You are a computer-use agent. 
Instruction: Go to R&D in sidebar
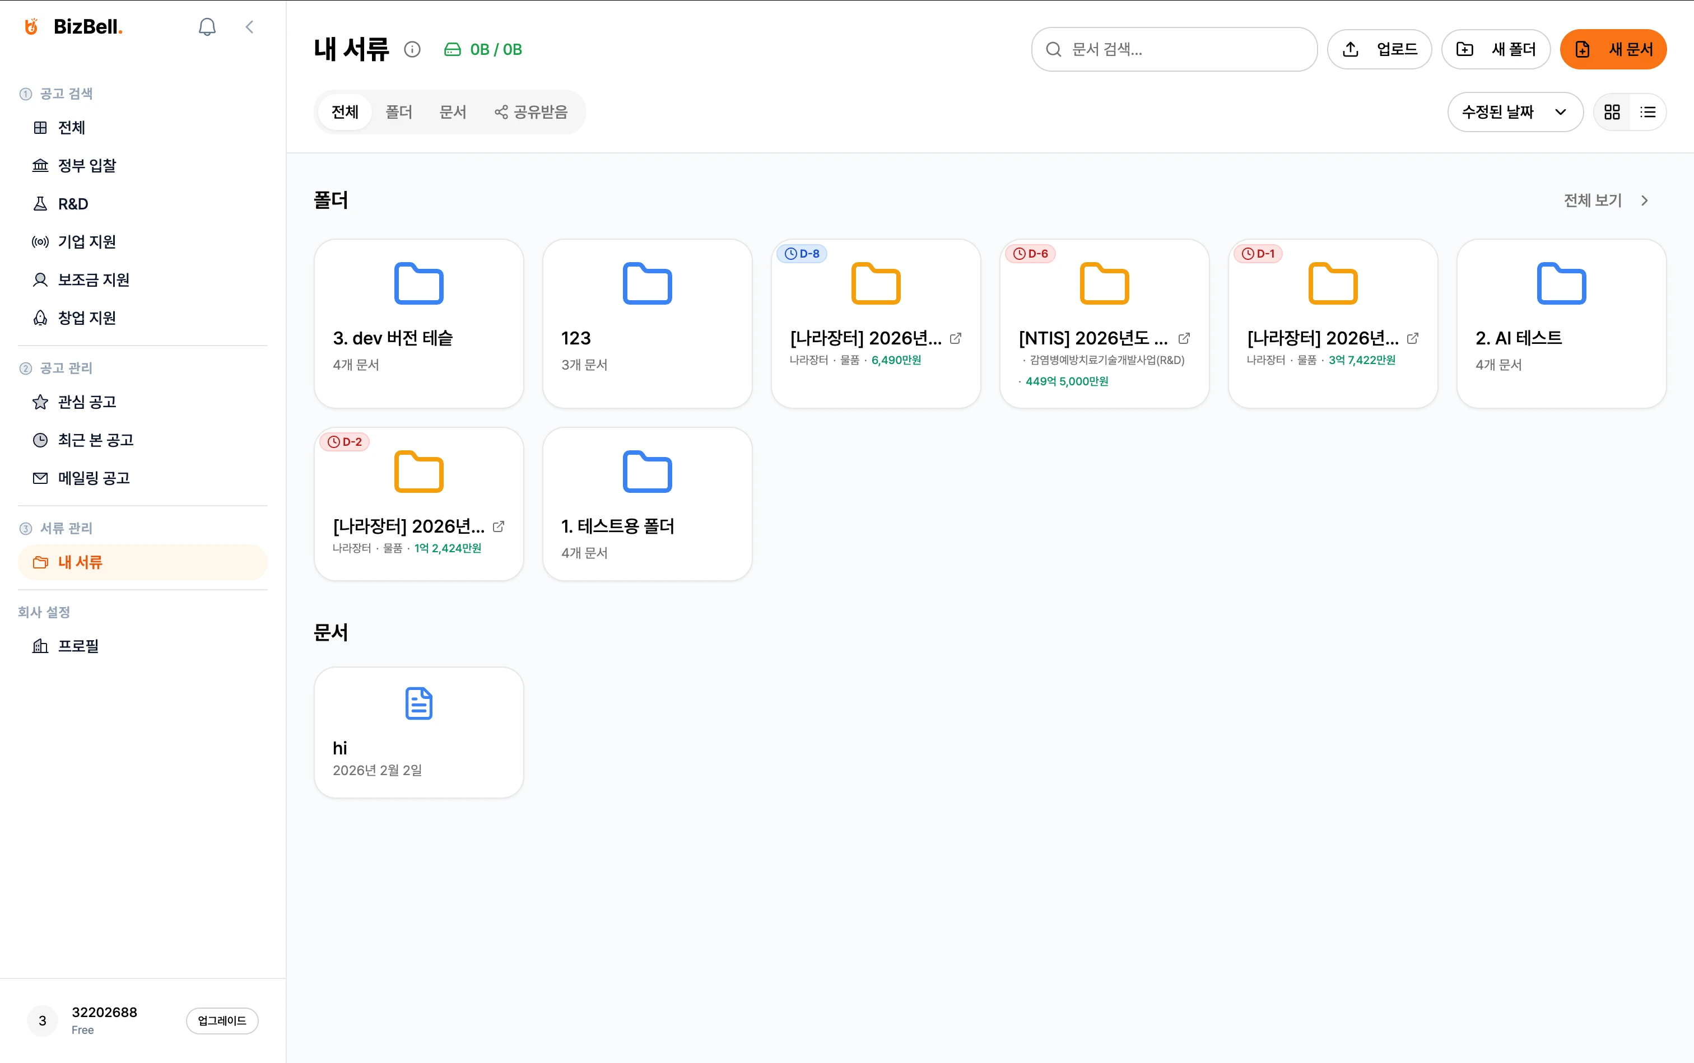[x=72, y=204]
